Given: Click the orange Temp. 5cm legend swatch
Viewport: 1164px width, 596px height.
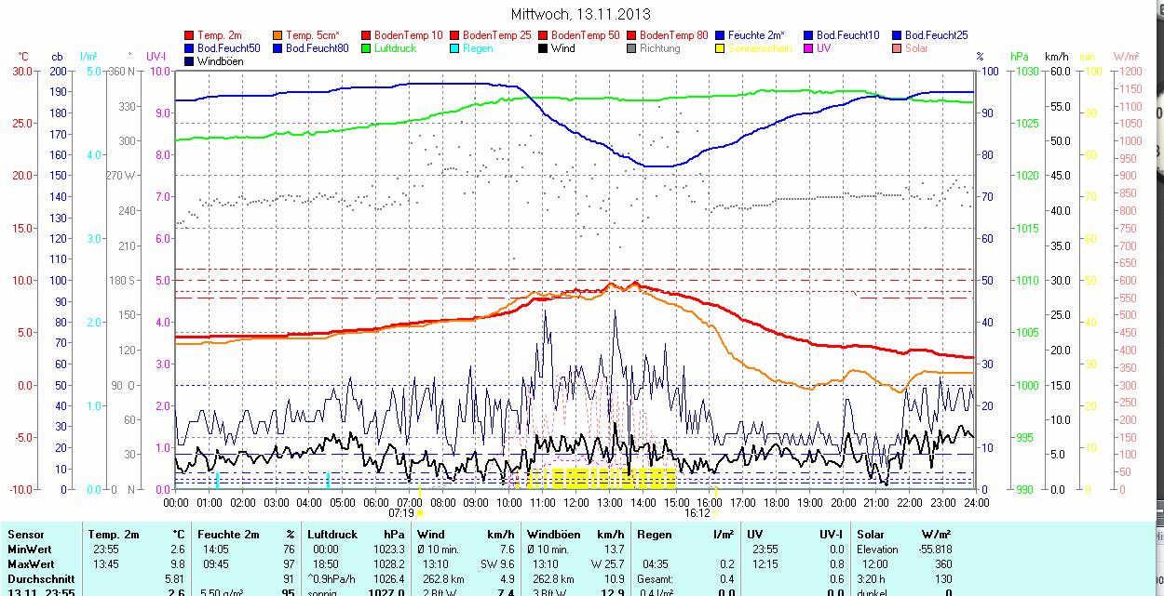Looking at the screenshot, I should 278,35.
